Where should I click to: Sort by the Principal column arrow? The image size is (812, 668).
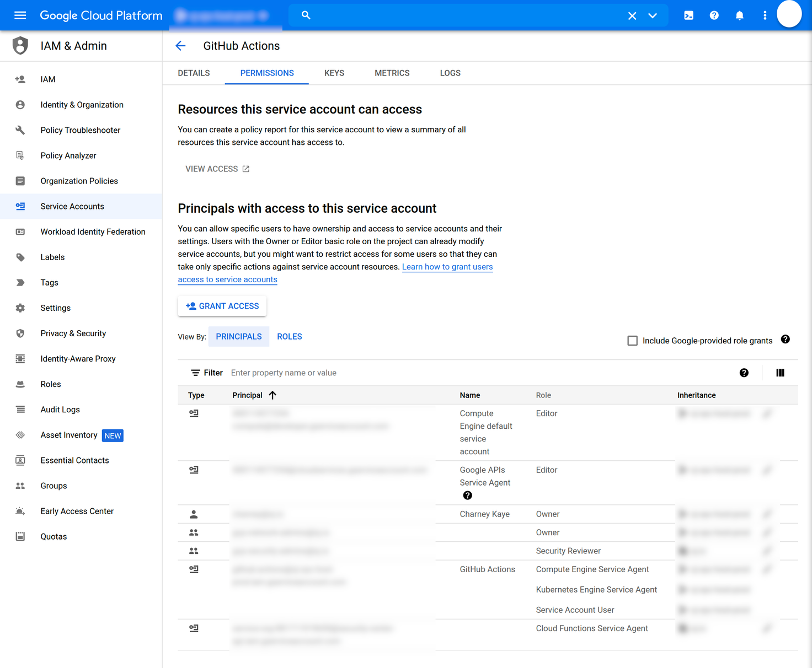[x=273, y=395]
